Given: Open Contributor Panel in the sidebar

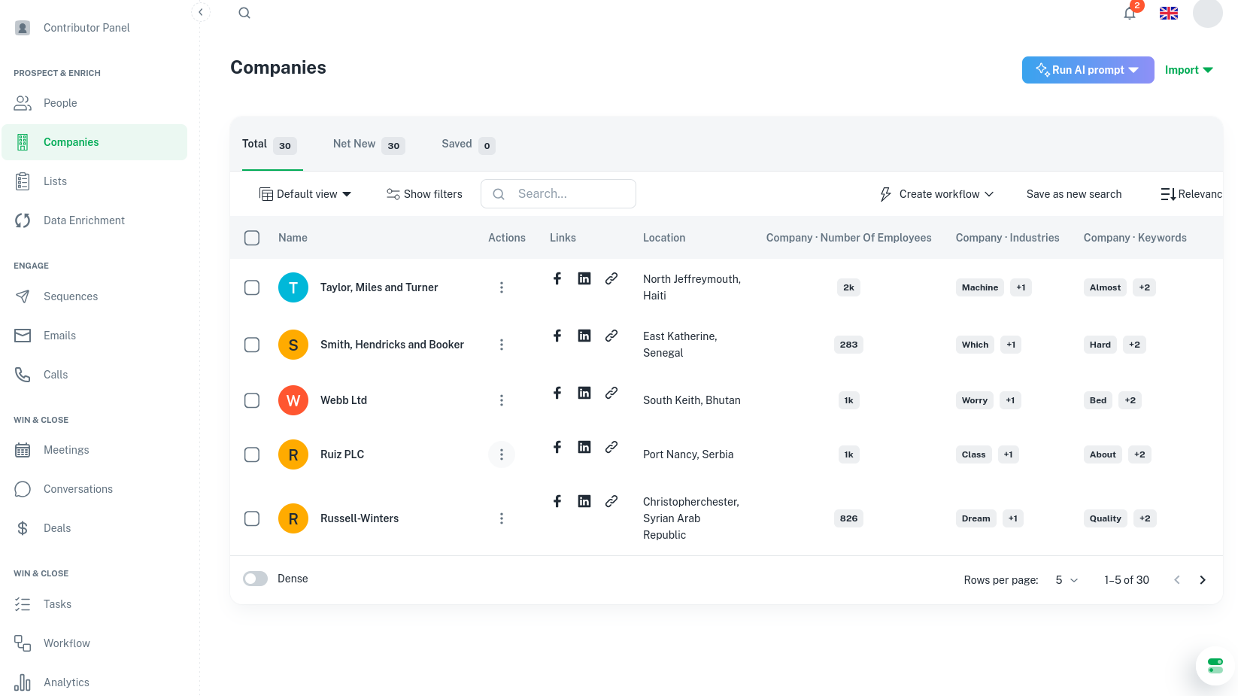Looking at the screenshot, I should 95,28.
